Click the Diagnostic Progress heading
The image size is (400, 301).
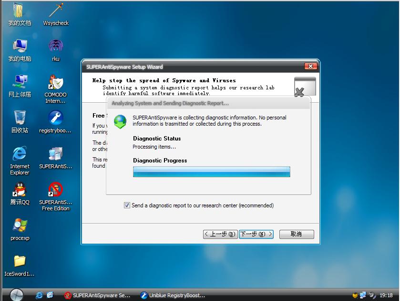160,161
